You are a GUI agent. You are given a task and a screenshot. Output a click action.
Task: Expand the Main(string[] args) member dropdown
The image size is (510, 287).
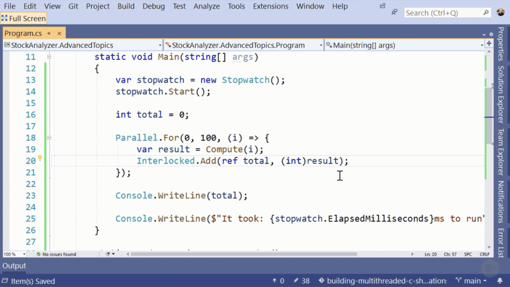(482, 45)
